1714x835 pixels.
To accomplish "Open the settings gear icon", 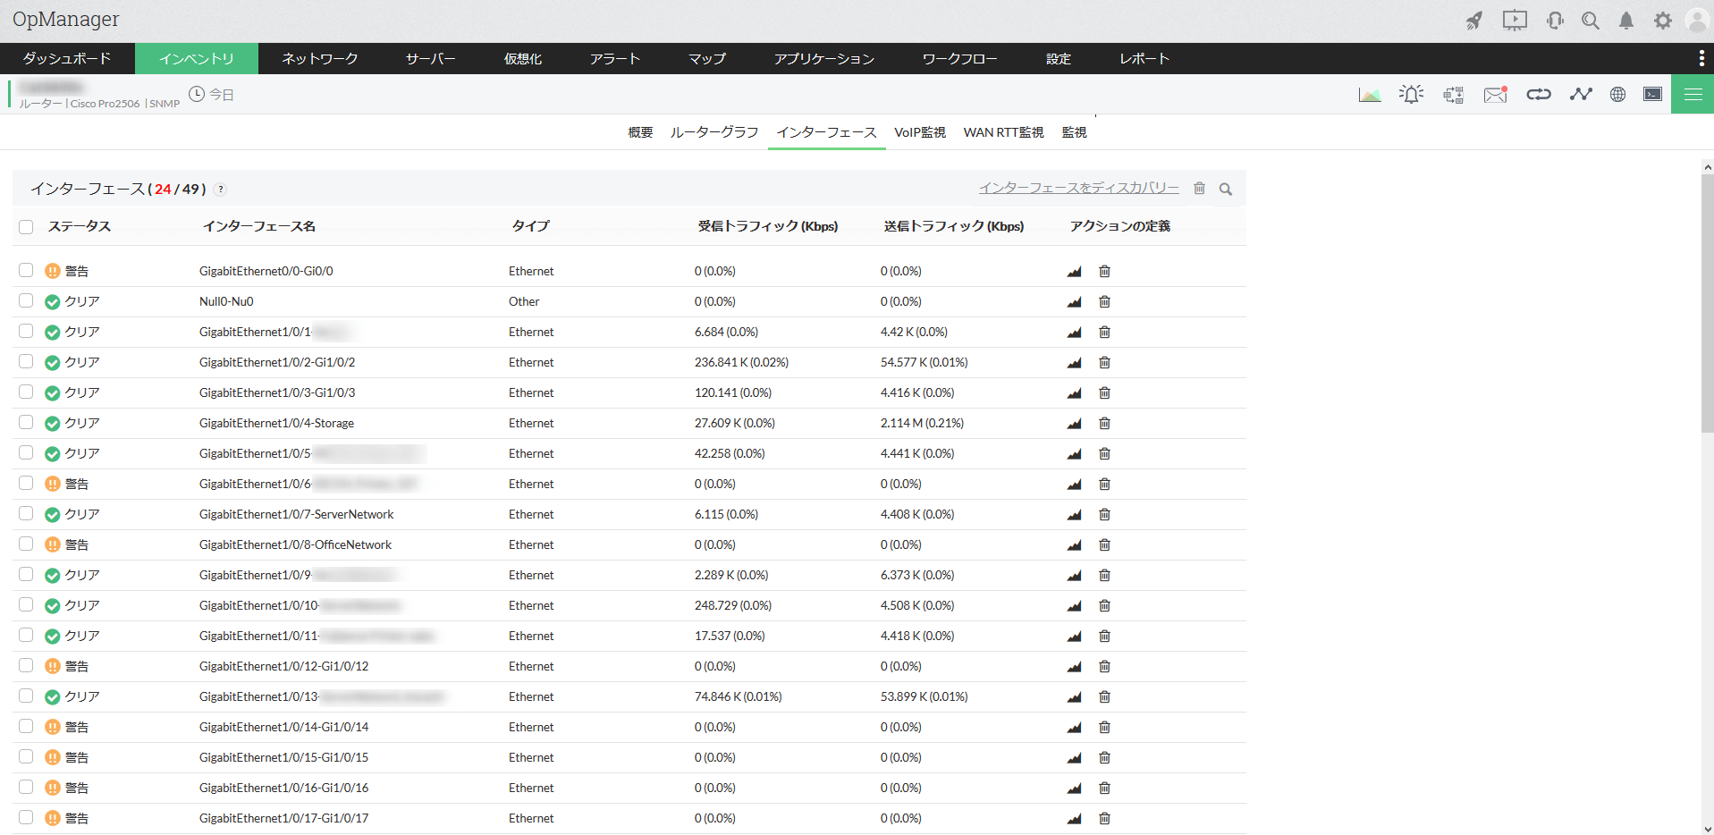I will point(1662,21).
